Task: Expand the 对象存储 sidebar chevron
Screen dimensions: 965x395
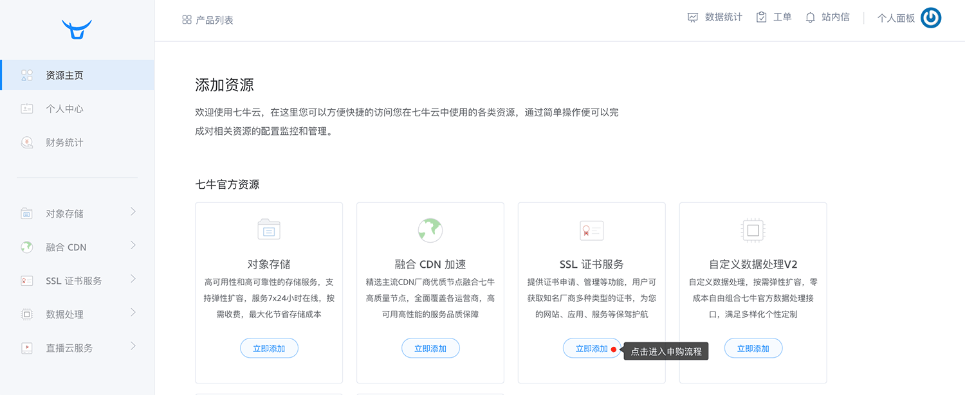Action: [133, 211]
